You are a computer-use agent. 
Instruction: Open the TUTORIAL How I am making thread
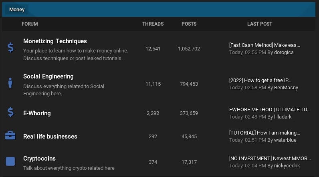click(x=264, y=133)
